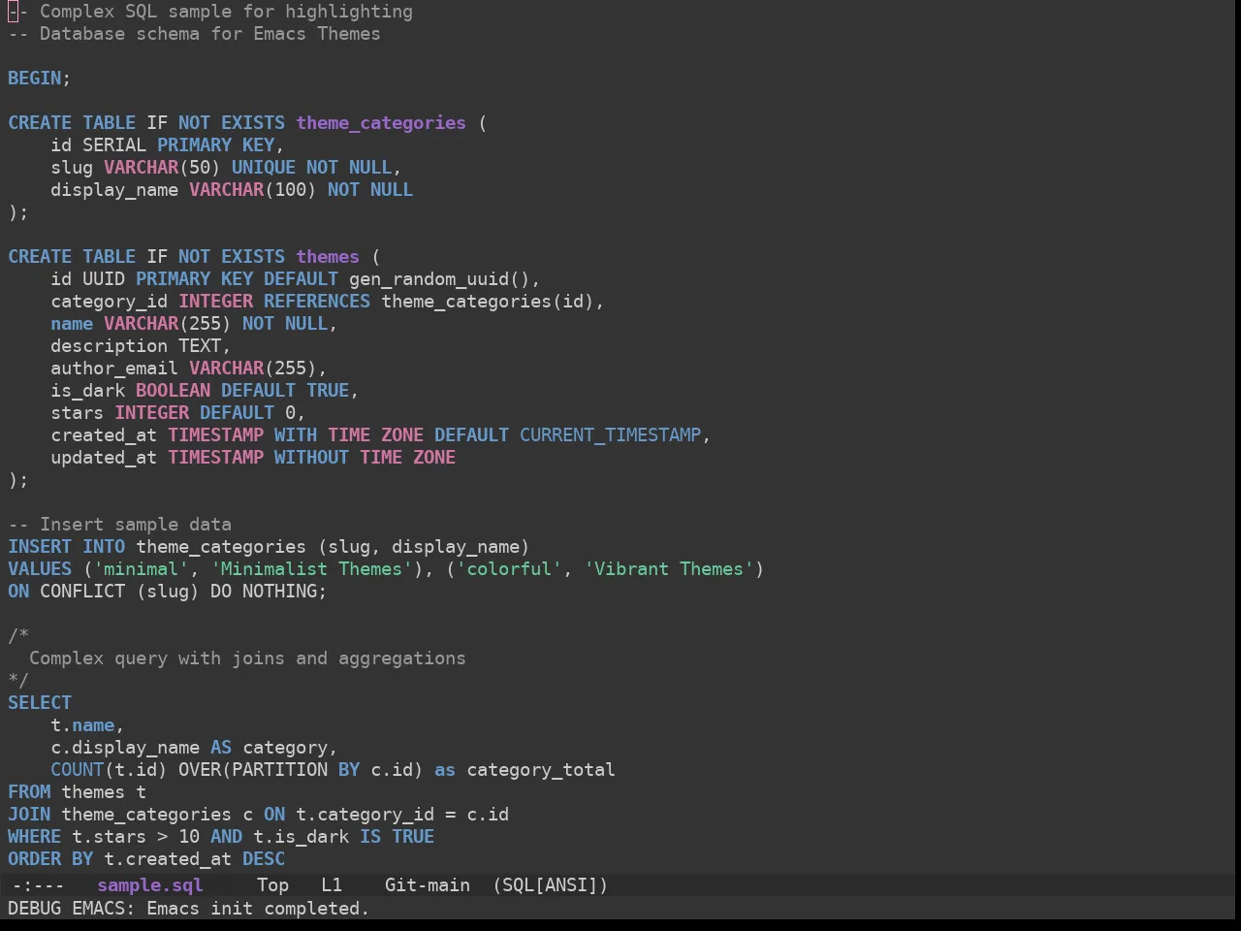
Task: Click category_total alias
Action: 541,769
